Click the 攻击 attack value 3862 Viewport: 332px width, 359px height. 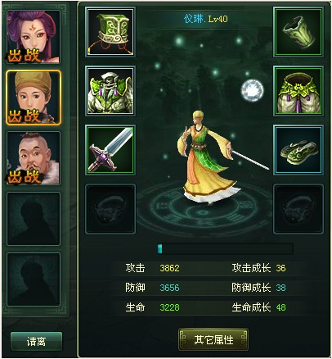tap(169, 268)
